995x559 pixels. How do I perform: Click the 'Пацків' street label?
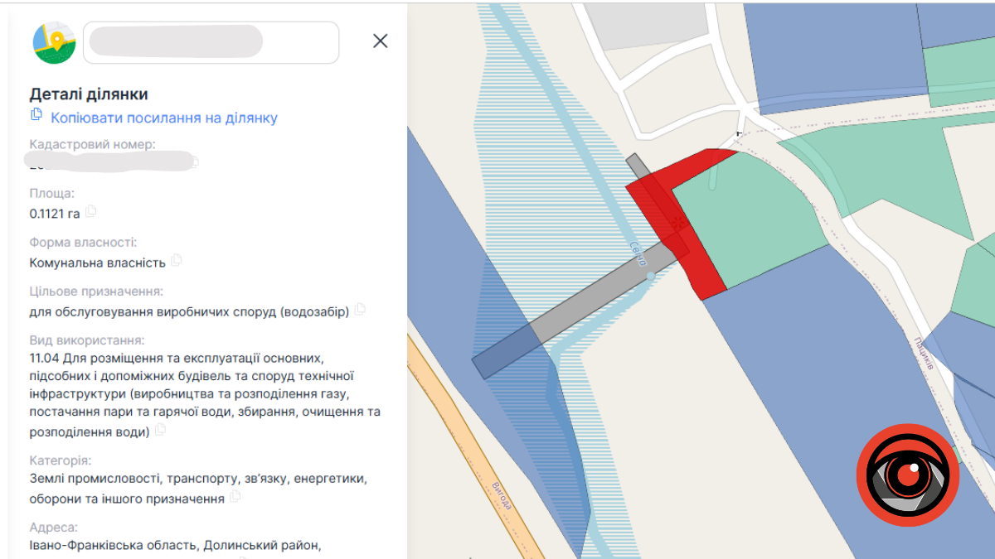click(x=925, y=354)
